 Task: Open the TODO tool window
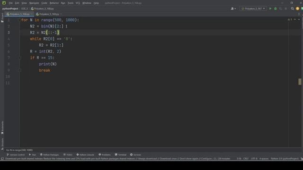point(68,155)
